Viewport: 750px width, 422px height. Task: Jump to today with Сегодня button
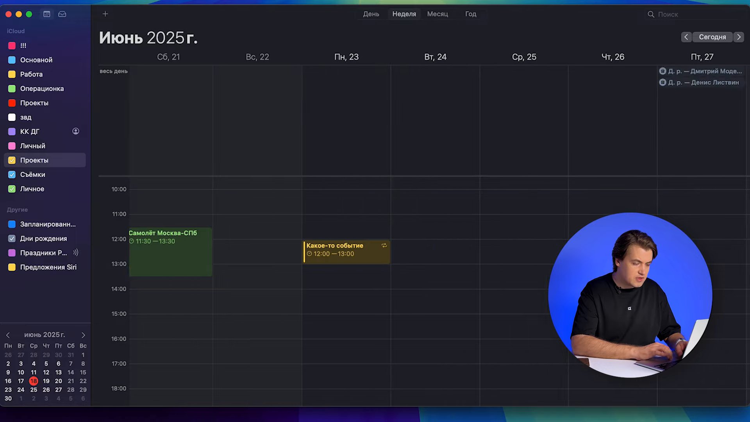712,37
